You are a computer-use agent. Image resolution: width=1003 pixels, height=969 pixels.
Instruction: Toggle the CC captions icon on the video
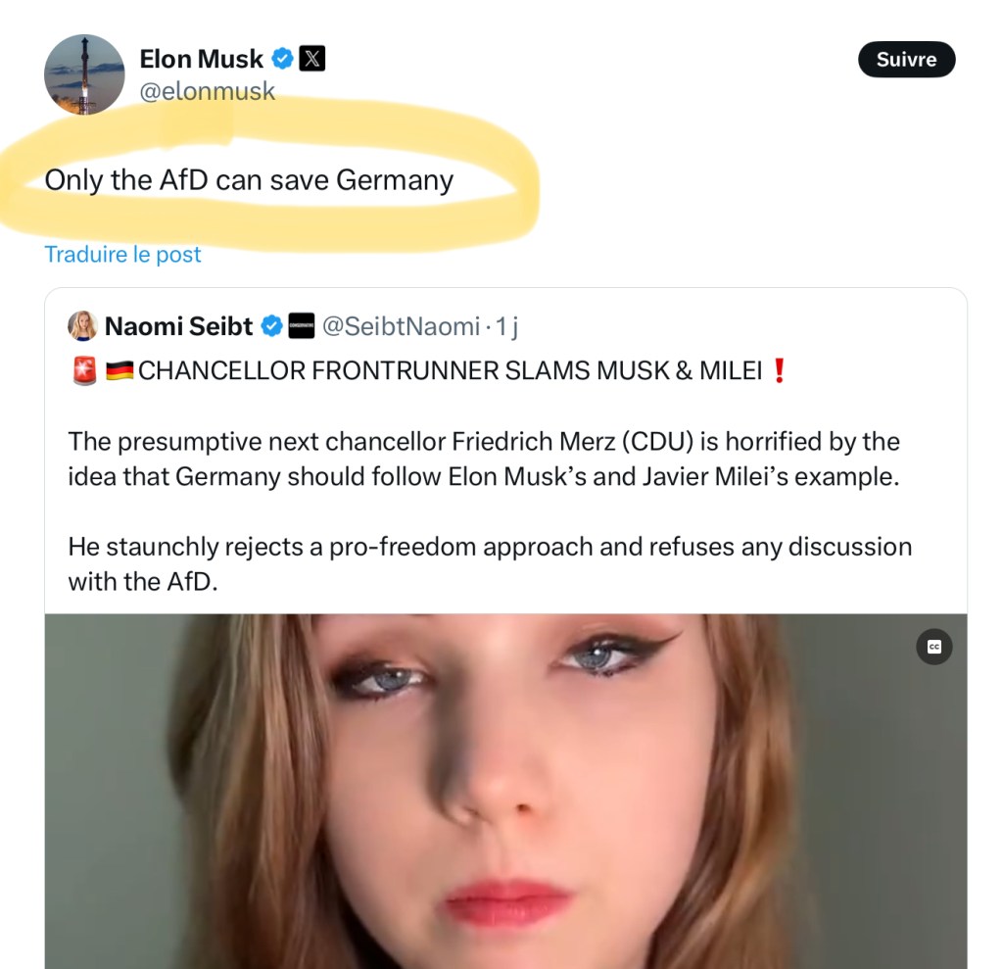[933, 647]
